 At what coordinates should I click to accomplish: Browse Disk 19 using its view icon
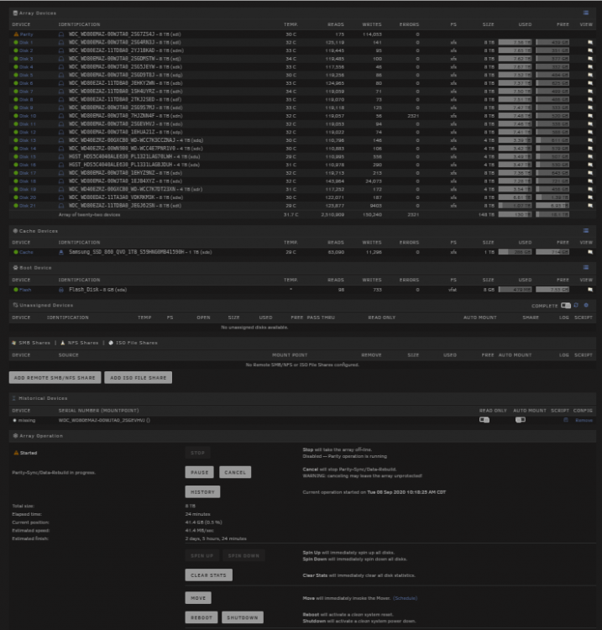point(590,189)
